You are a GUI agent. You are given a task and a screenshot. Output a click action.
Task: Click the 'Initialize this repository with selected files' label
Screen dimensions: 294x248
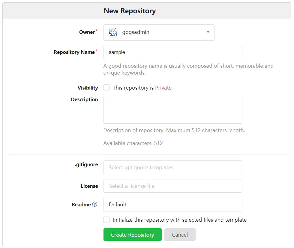179,220
